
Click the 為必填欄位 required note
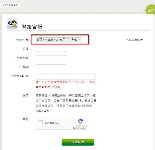click(x=135, y=40)
